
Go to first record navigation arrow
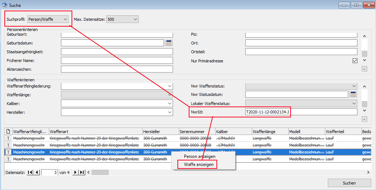(x=30, y=172)
